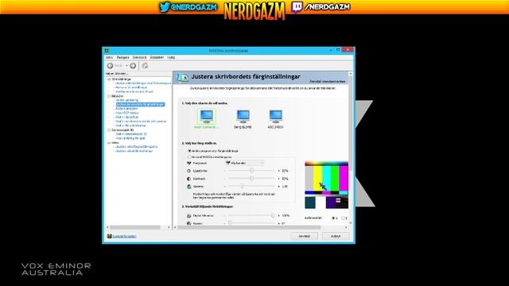Click the plus button on the Kontrast slider
This screenshot has height=286, width=509.
pyautogui.click(x=278, y=179)
